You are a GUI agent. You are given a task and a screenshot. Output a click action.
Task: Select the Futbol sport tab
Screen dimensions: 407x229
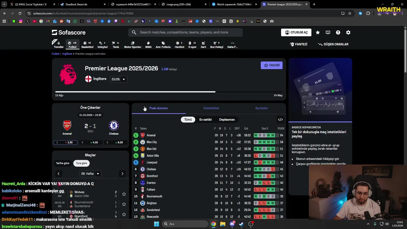pos(72,45)
